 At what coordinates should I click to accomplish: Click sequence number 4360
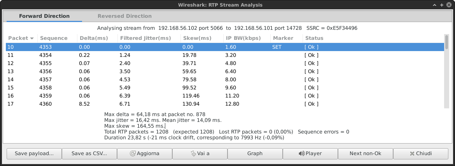coord(45,104)
